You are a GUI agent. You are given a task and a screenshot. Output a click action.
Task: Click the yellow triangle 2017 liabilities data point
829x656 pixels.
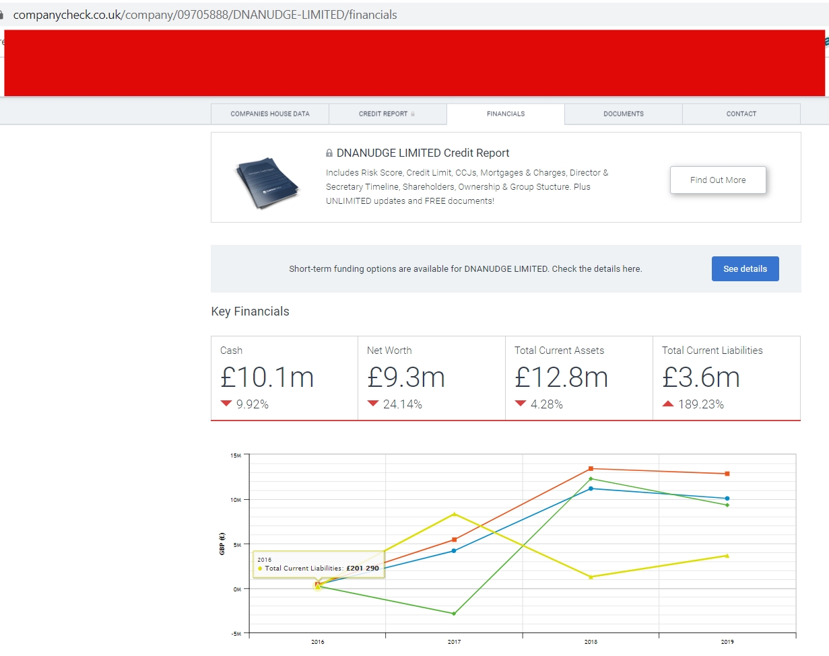455,514
